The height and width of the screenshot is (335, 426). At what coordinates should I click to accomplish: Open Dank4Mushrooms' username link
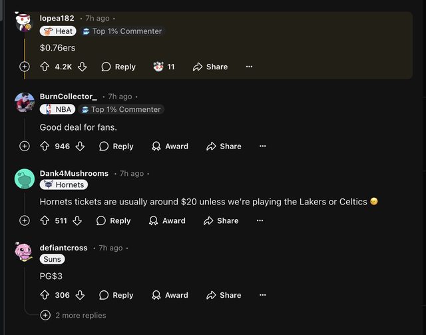pyautogui.click(x=74, y=173)
